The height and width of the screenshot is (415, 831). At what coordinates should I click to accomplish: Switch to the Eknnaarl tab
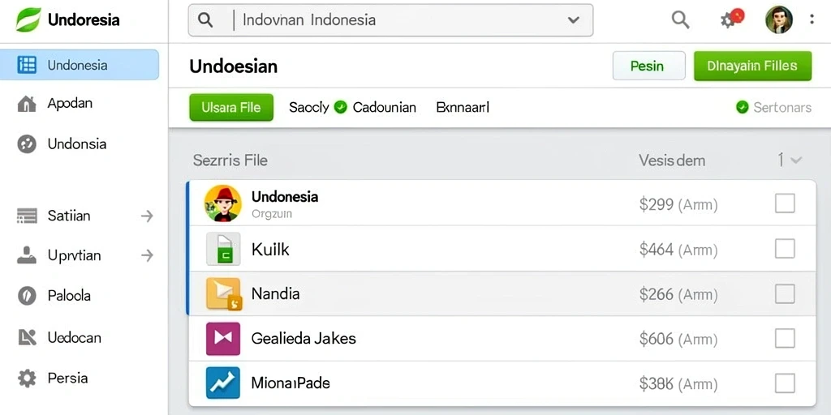[463, 108]
